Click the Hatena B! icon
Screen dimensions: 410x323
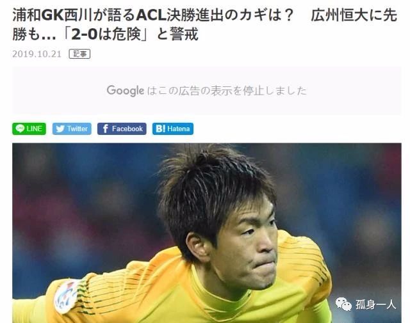[x=161, y=129]
